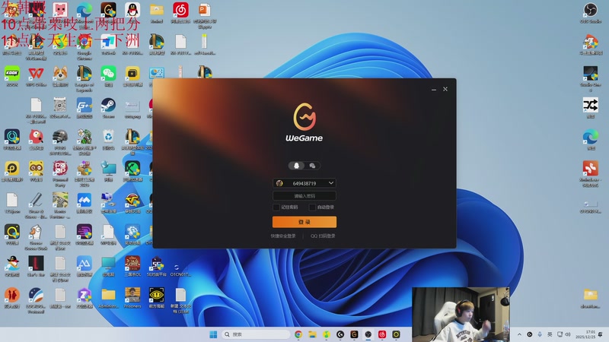Close the WeGame login window
The image size is (609, 342).
tap(445, 89)
